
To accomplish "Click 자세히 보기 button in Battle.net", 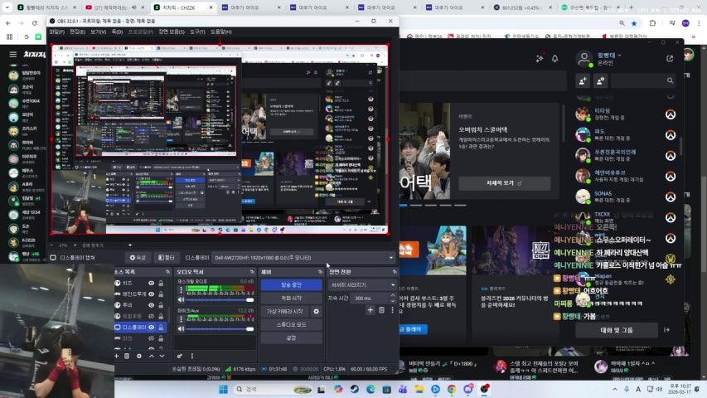I will coord(492,183).
